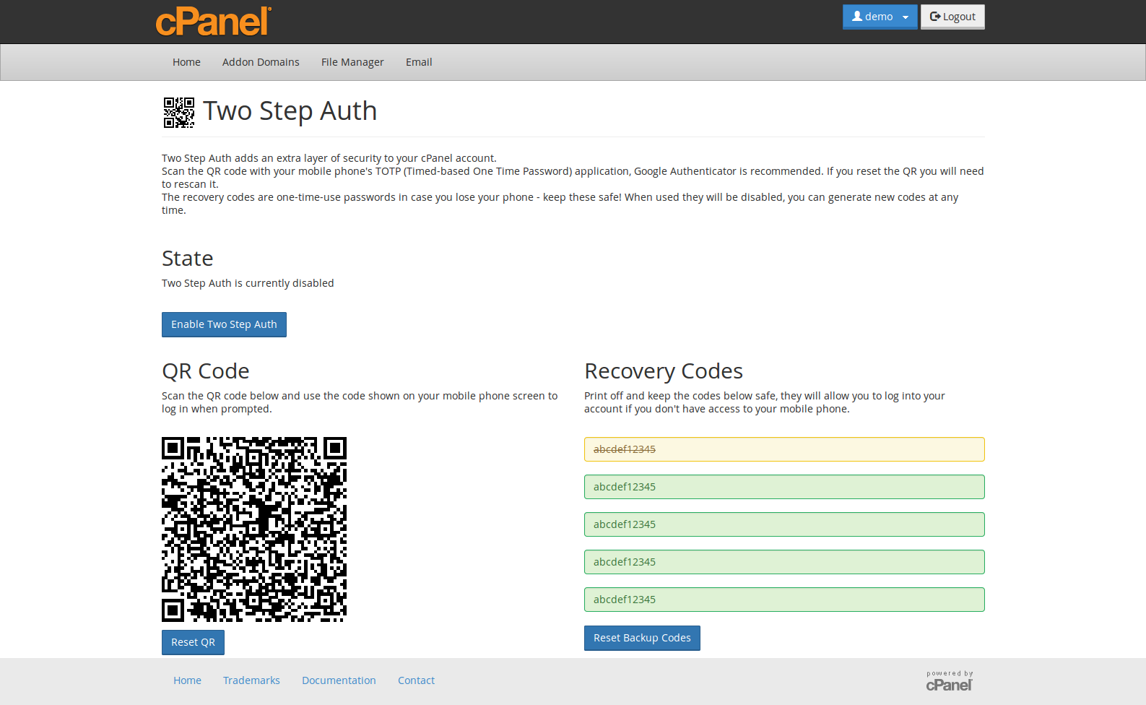1146x705 pixels.
Task: Open Addon Domains menu item
Action: point(261,62)
